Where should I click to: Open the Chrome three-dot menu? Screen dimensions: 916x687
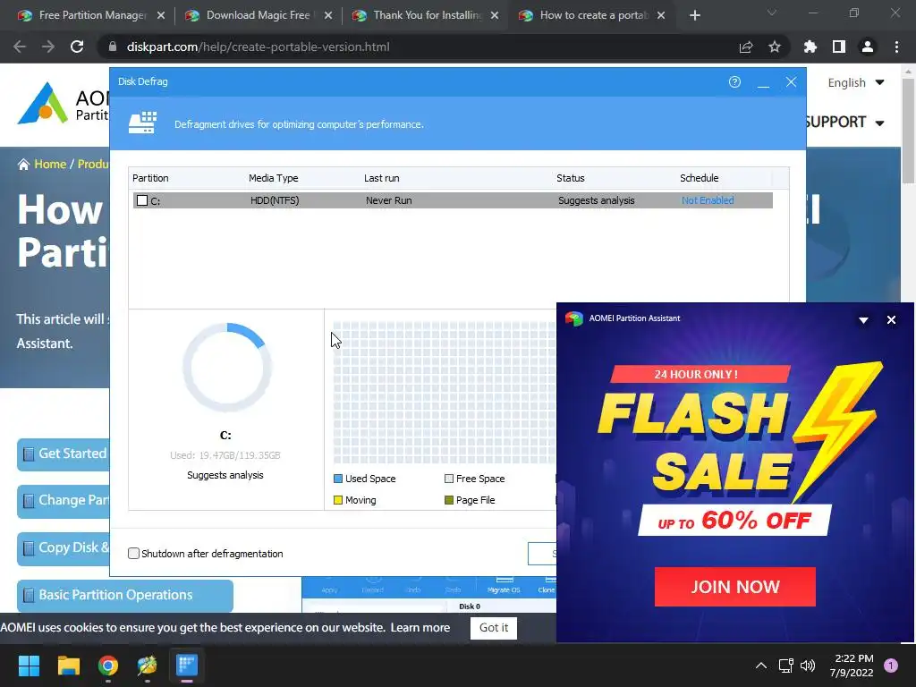[896, 47]
